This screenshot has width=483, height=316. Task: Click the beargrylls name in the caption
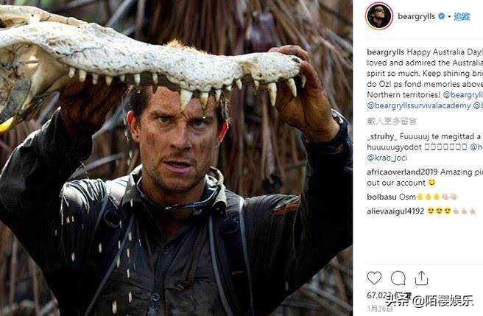[389, 52]
